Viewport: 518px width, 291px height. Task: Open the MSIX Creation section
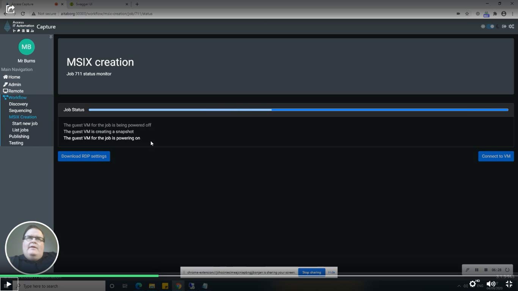coord(22,117)
